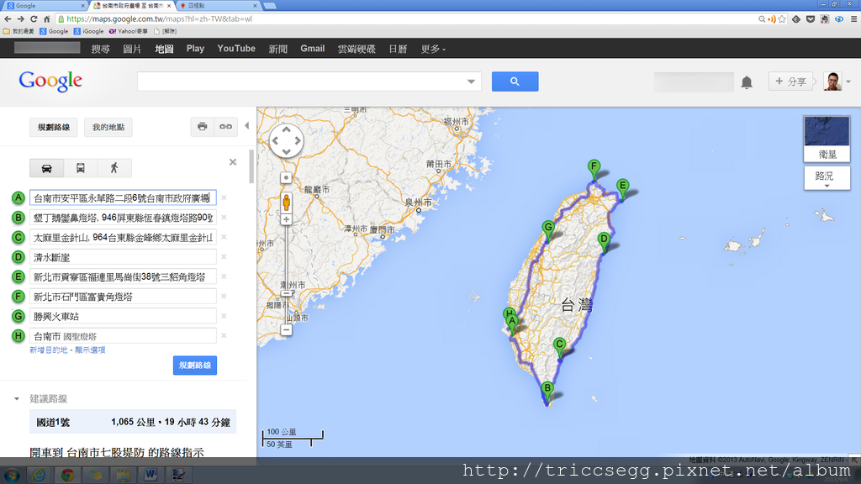The image size is (861, 484).
Task: Close the directions panel with X
Action: (x=233, y=162)
